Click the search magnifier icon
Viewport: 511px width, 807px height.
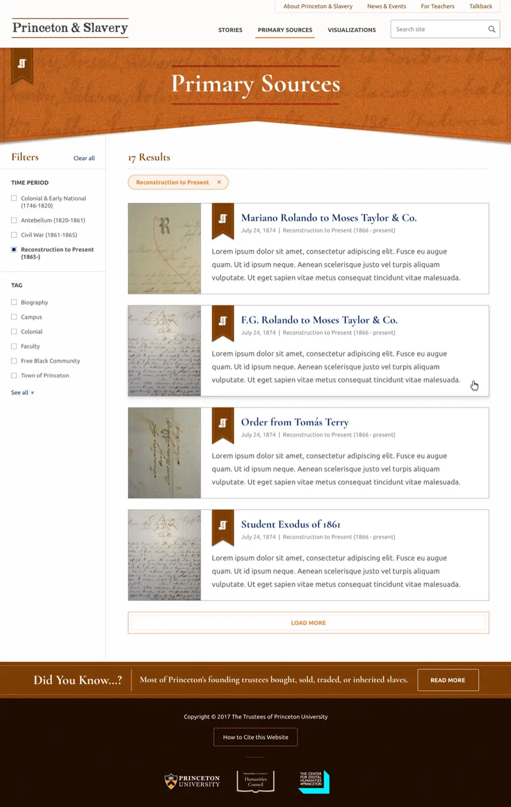pos(491,29)
